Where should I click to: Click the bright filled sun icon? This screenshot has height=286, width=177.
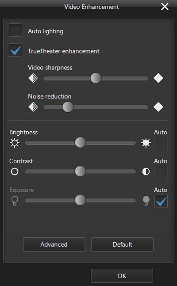point(146,143)
